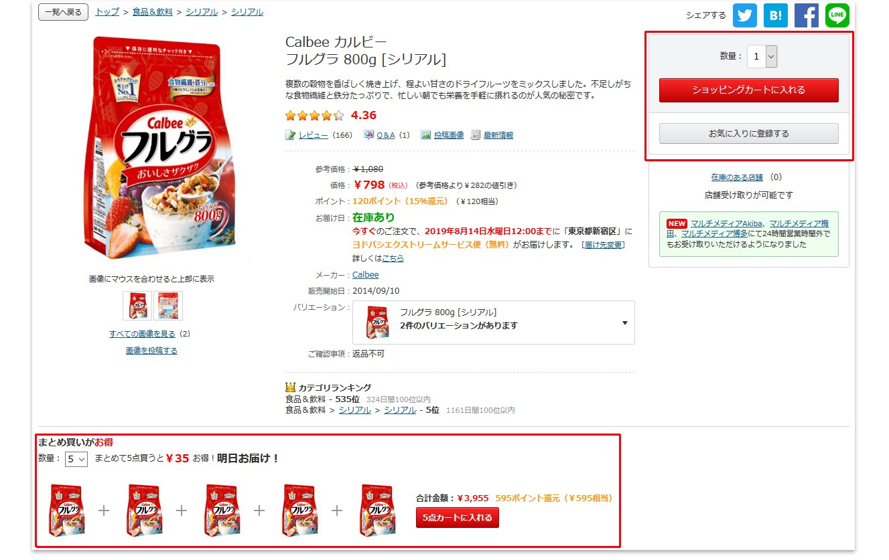Open the 食品&飲料 breadcrumb link
The height and width of the screenshot is (560, 889).
[x=153, y=12]
